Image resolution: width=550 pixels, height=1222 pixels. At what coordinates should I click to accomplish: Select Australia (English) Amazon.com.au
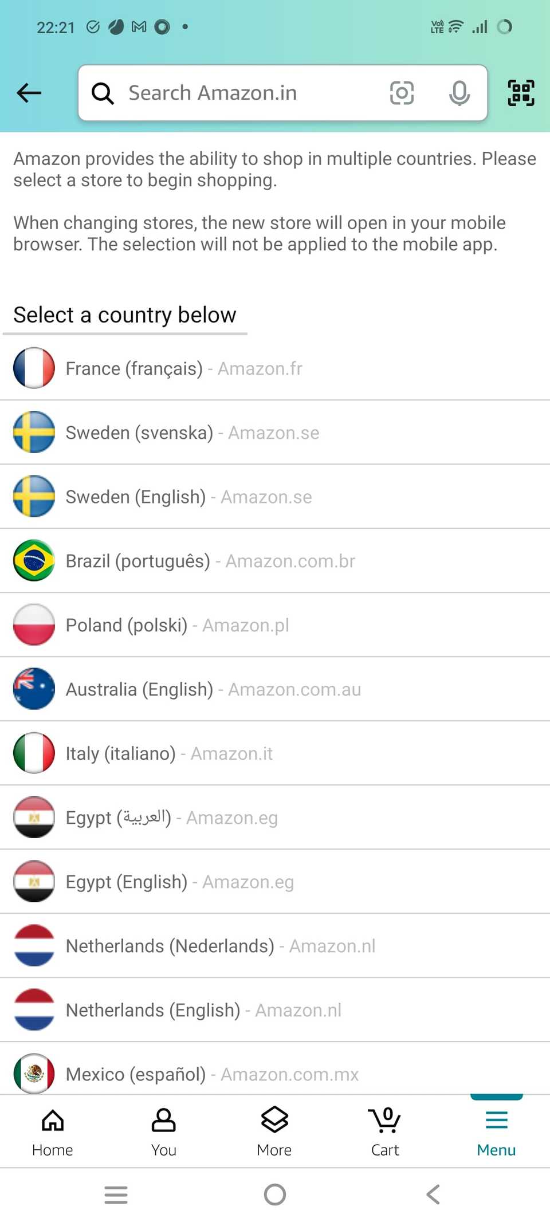[213, 689]
